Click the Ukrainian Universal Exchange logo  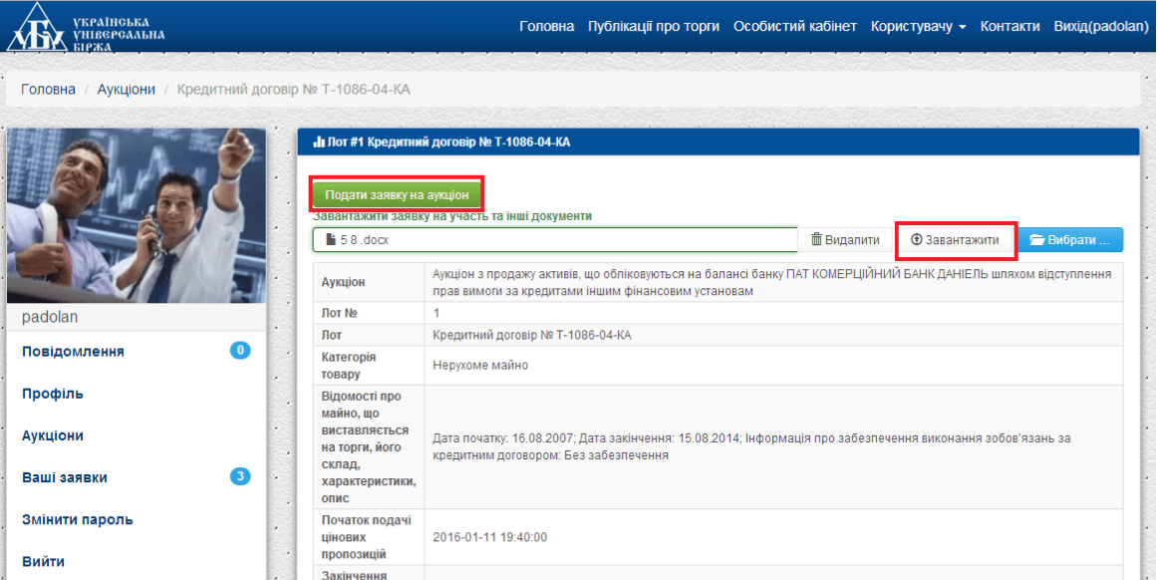[x=85, y=27]
